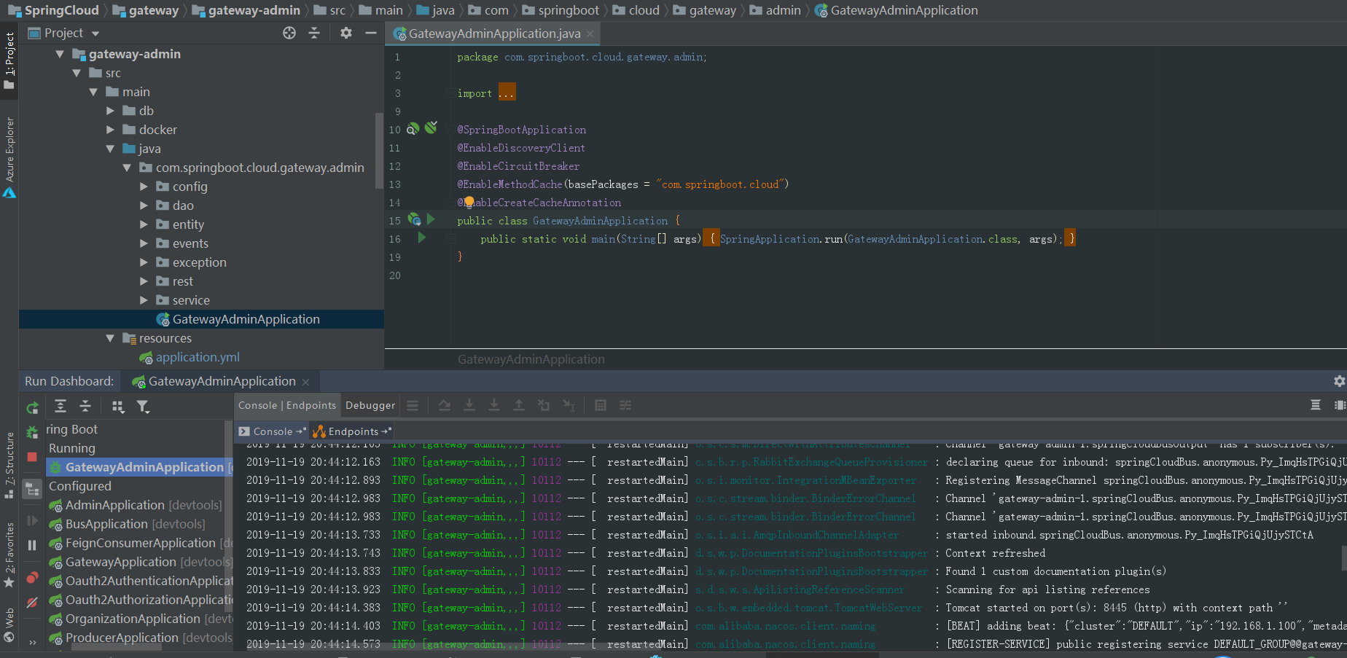The width and height of the screenshot is (1347, 658).
Task: Open the Project view dropdown
Action: click(95, 34)
